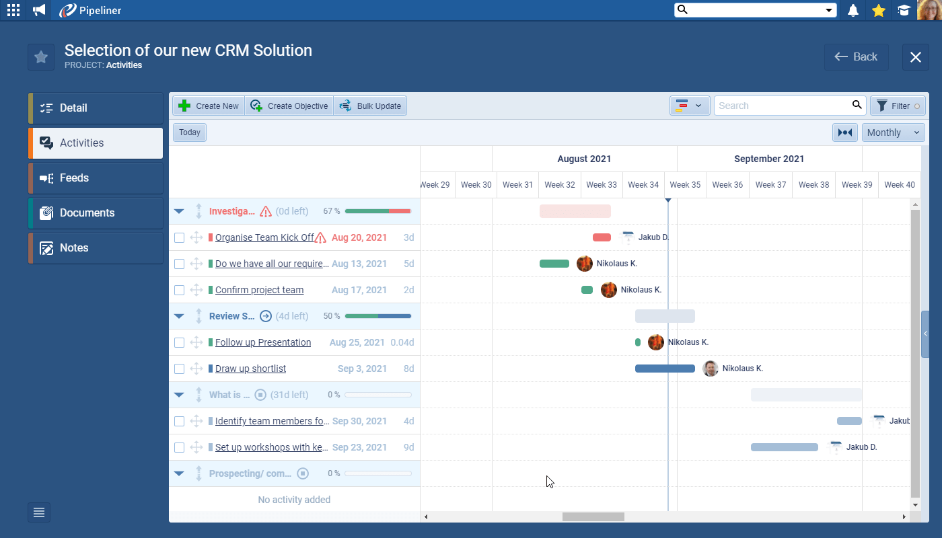This screenshot has height=538, width=942.
Task: Open the notifications bell icon
Action: point(853,10)
